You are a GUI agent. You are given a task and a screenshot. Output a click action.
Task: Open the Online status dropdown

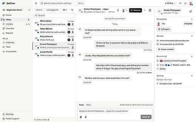point(171,3)
